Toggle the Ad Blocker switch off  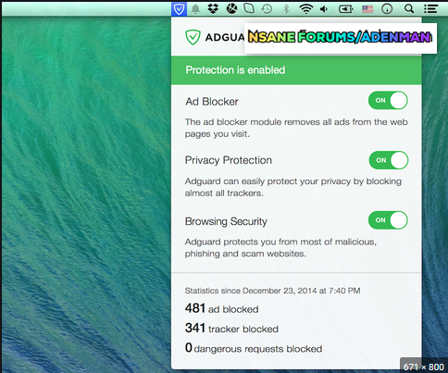tap(388, 100)
